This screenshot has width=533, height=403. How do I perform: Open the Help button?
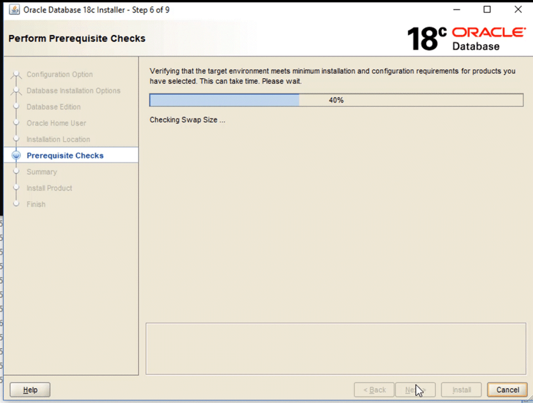click(30, 390)
